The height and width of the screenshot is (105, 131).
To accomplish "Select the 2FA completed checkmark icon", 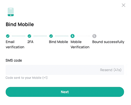I will 29,36.
